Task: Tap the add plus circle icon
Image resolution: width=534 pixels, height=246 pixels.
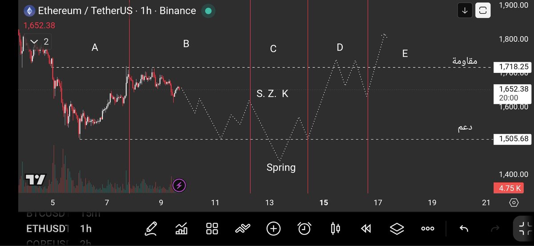Action: point(273,229)
